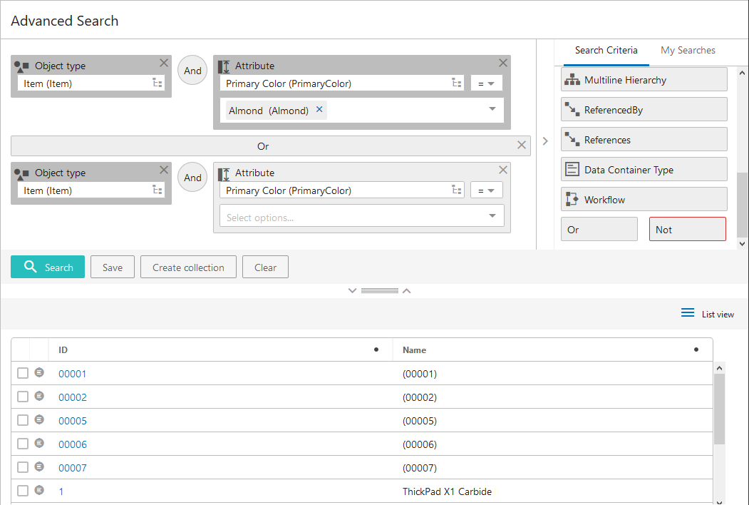Viewport: 749px width, 505px height.
Task: Remove the Almond value tag
Action: pyautogui.click(x=319, y=110)
